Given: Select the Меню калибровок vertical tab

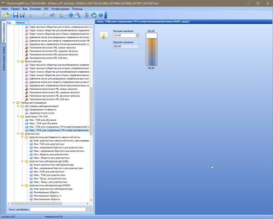Looking at the screenshot, I should [x=3, y=33].
